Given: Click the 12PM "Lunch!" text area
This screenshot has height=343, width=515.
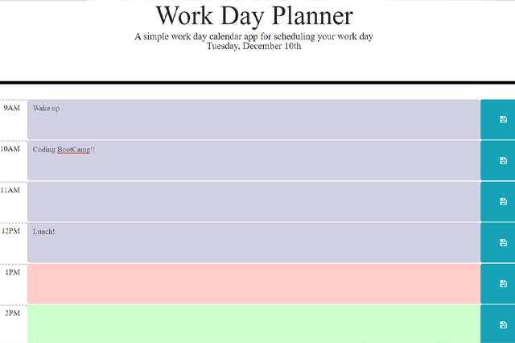Looking at the screenshot, I should (253, 242).
